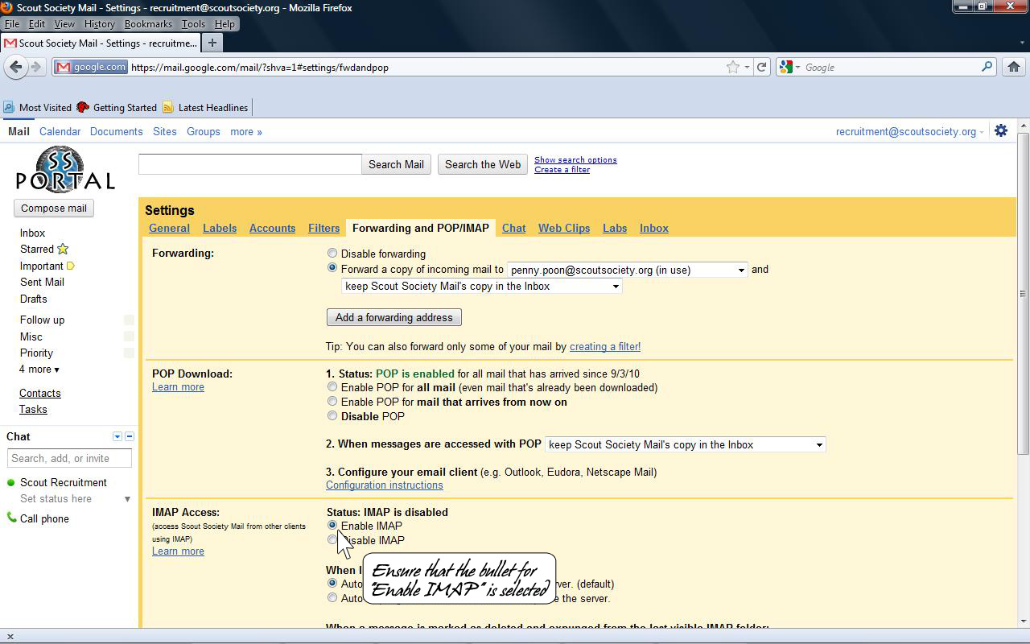This screenshot has width=1030, height=644.
Task: Open forwarding address dropdown penny.poon@scoutsociety.org
Action: [627, 270]
